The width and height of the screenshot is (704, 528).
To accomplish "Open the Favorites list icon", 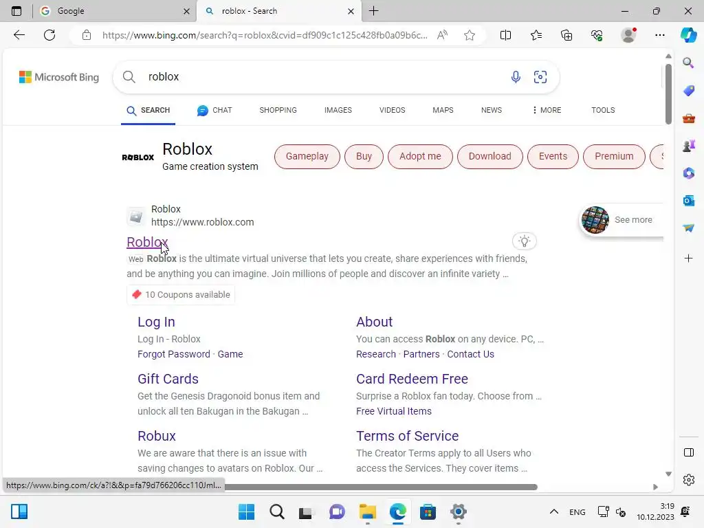I will (x=536, y=35).
